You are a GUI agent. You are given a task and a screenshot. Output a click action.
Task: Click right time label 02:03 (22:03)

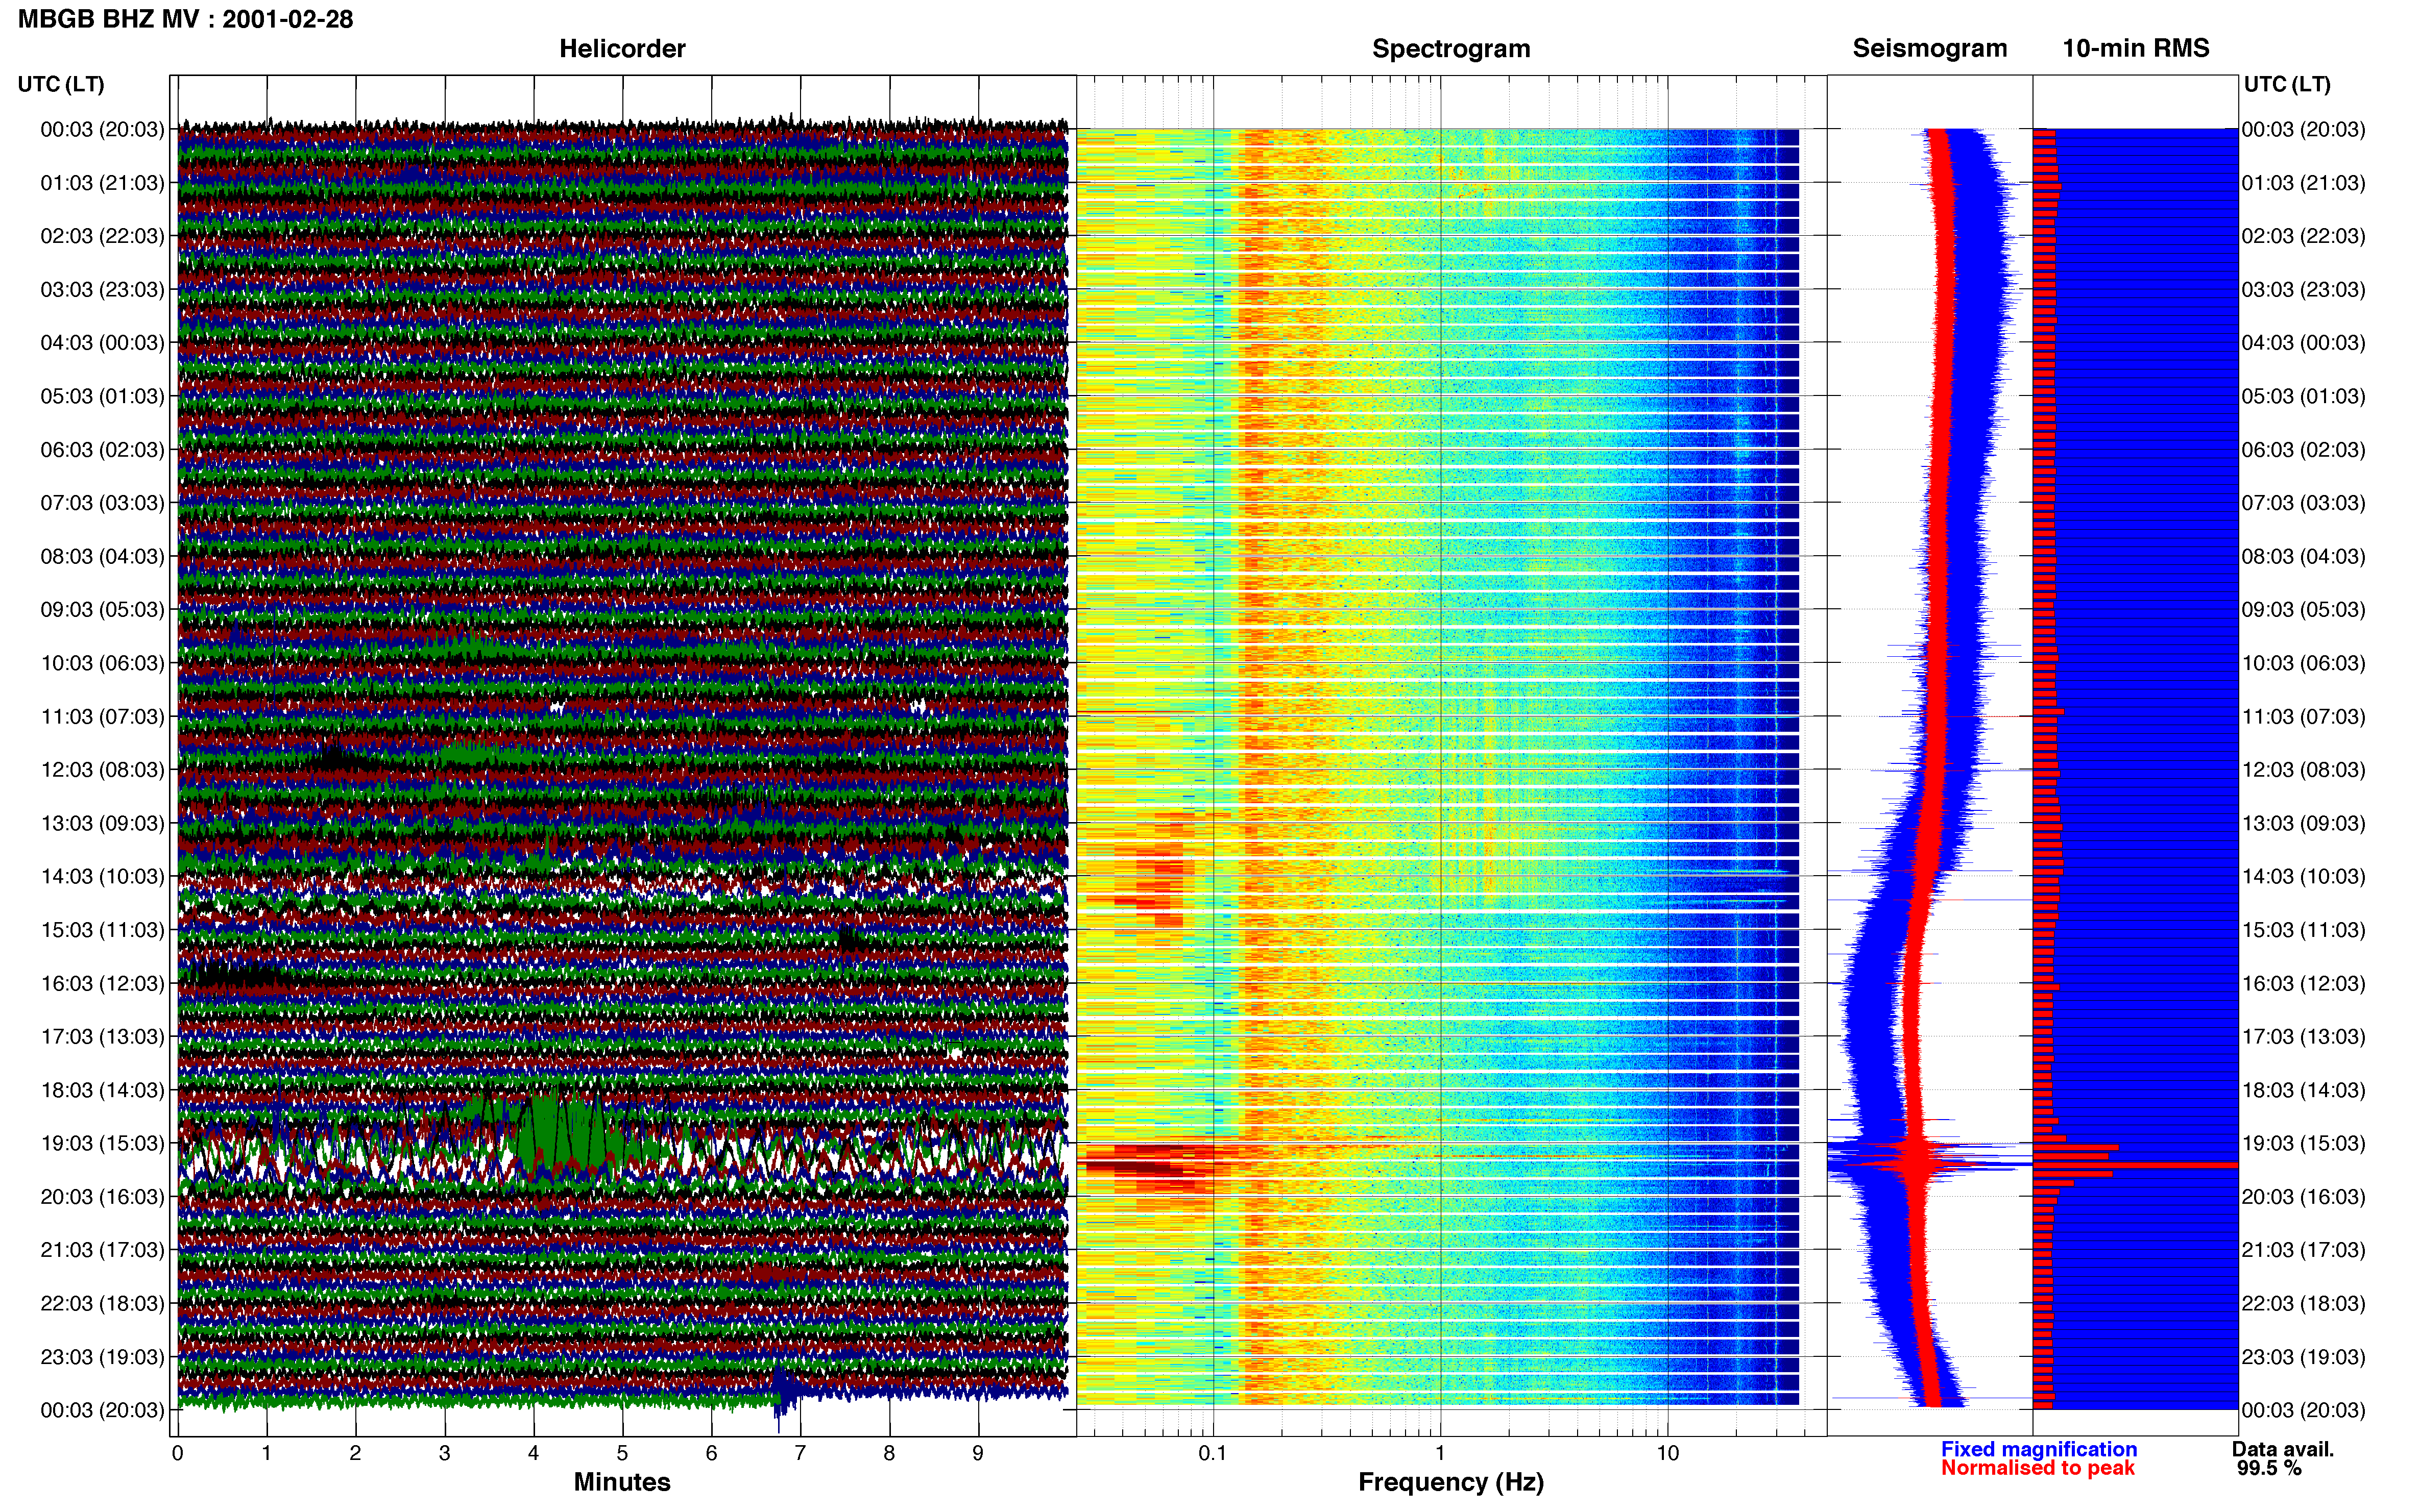tap(2303, 236)
